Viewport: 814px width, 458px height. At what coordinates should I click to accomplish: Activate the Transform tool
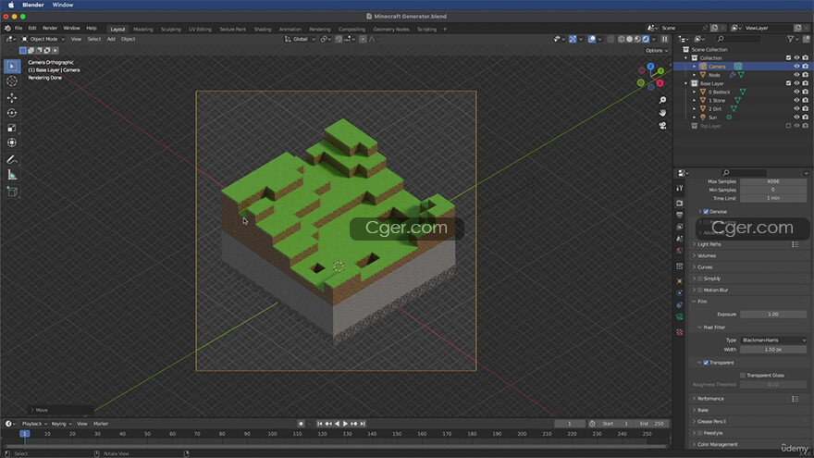click(x=12, y=142)
